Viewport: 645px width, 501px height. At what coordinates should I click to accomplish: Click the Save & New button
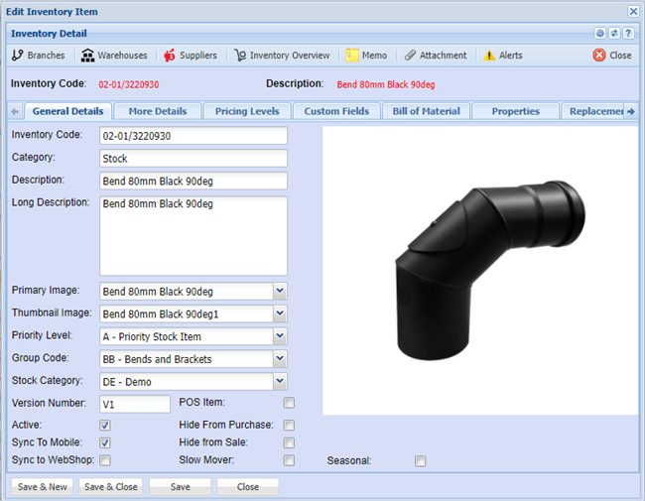(42, 487)
